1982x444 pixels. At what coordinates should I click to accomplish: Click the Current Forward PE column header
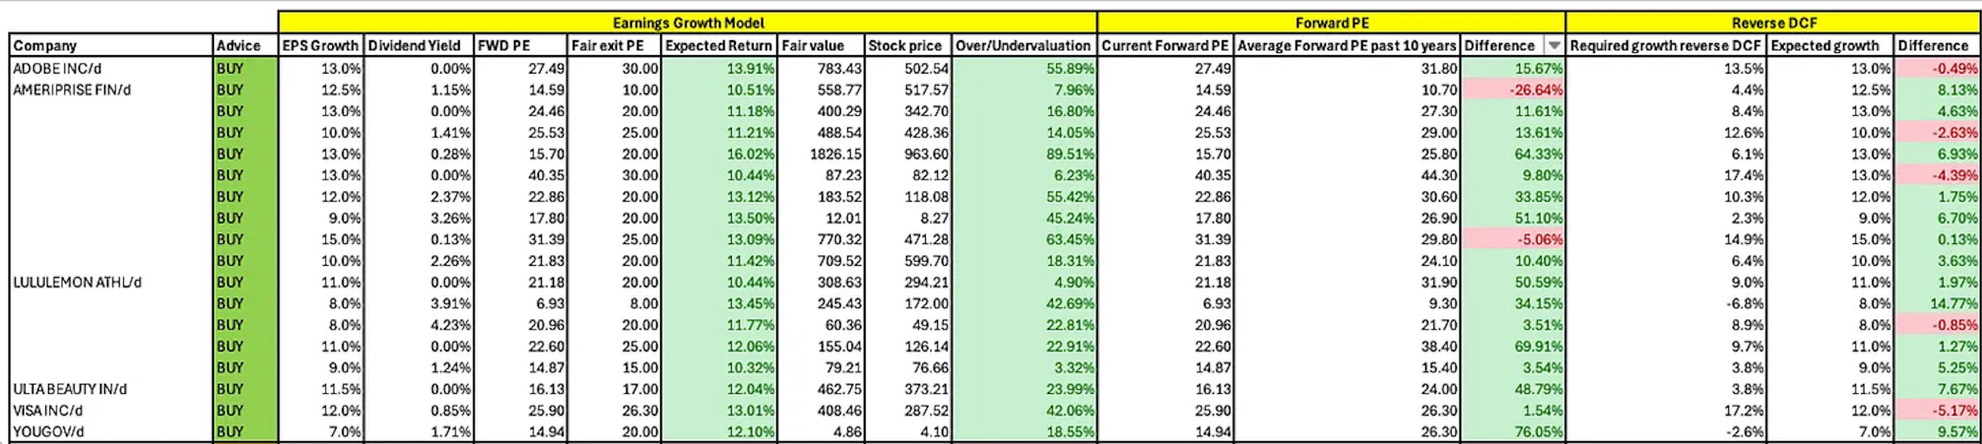[x=1165, y=45]
